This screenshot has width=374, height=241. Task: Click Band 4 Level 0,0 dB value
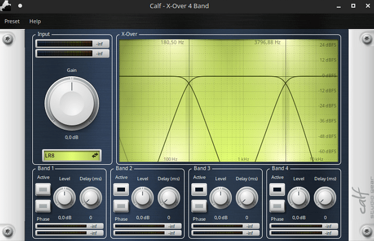[x=299, y=218]
